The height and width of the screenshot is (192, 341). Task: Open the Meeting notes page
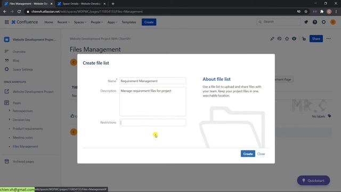pyautogui.click(x=22, y=138)
